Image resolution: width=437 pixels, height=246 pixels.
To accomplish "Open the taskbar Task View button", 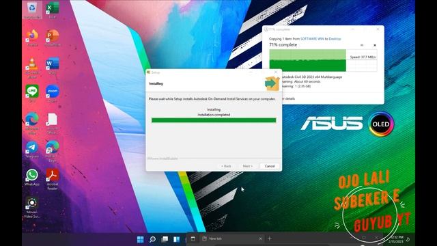I will 165,239.
